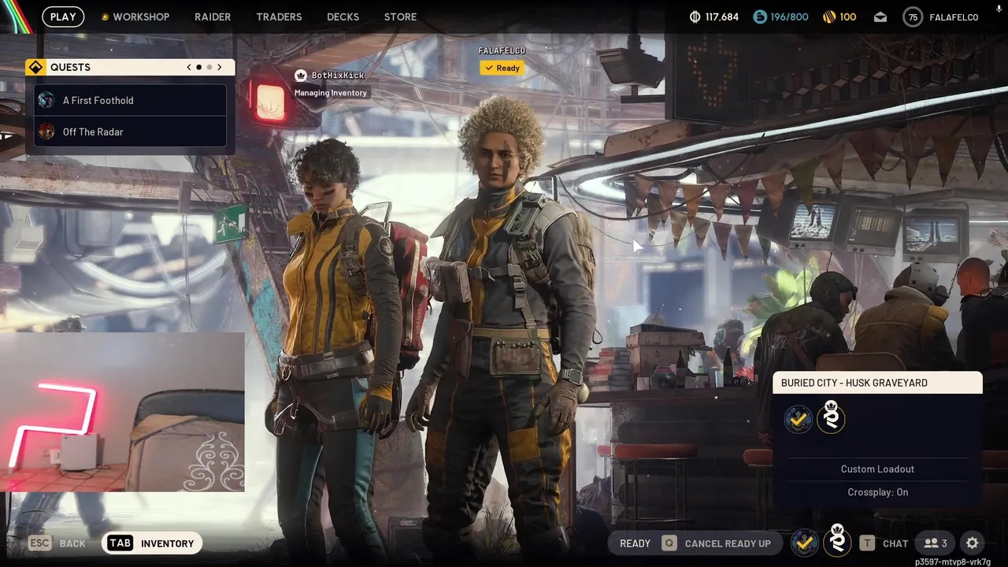Click the checkmarked squad emblem in bottom bar
Screen dimensions: 1008x567
[804, 543]
